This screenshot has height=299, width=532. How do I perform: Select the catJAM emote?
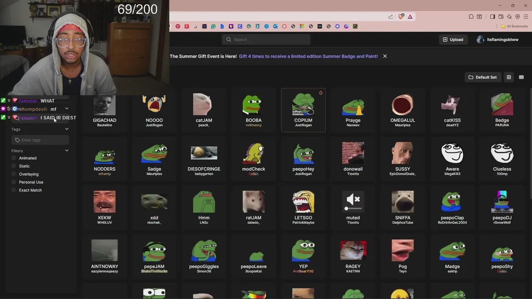click(204, 110)
